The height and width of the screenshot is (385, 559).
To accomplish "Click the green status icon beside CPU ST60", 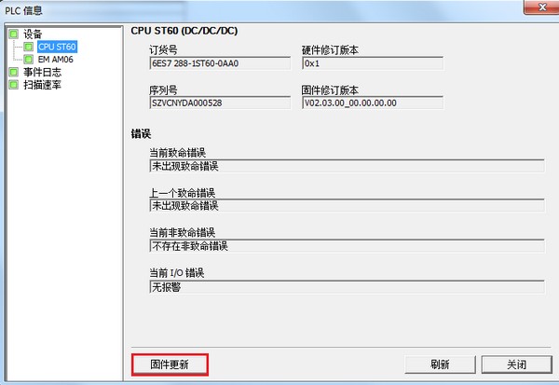I will pyautogui.click(x=29, y=47).
